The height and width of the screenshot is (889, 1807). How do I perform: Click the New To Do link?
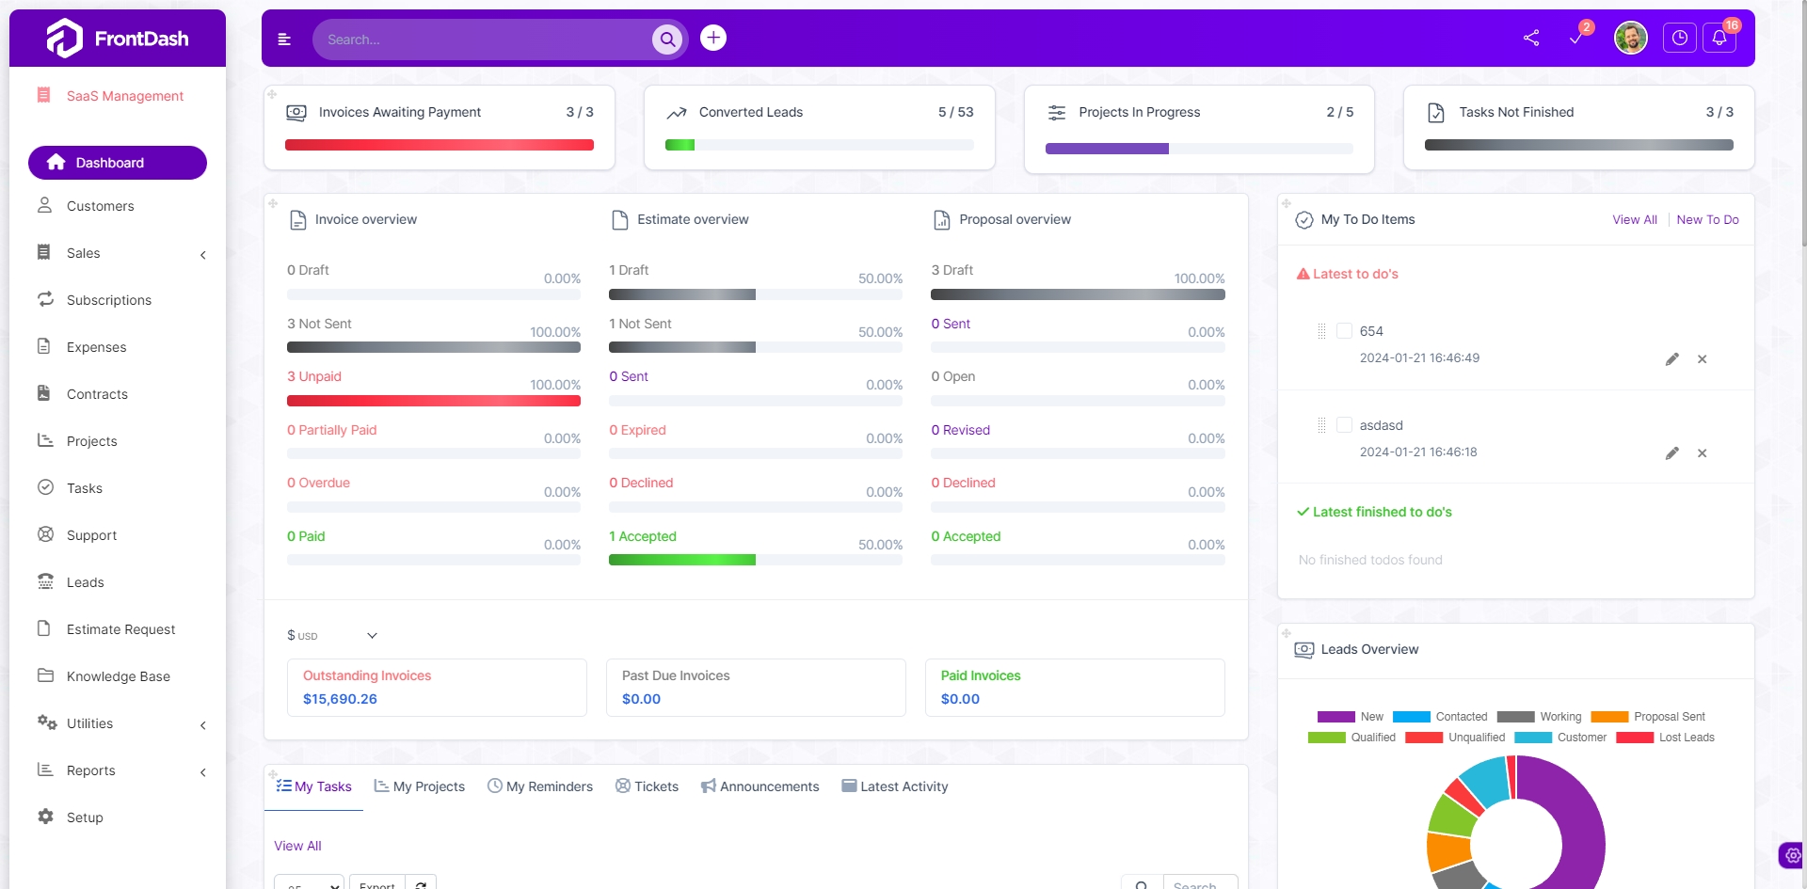tap(1708, 219)
